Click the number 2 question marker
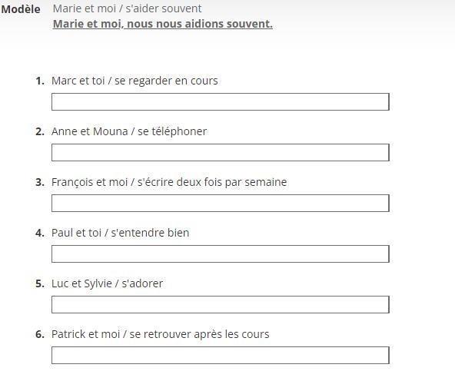 tap(40, 131)
